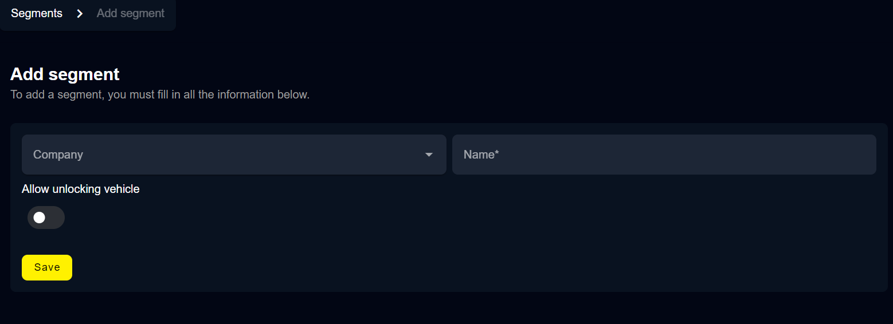893x324 pixels.
Task: Click the required asterisk in Name field
Action: pyautogui.click(x=497, y=153)
